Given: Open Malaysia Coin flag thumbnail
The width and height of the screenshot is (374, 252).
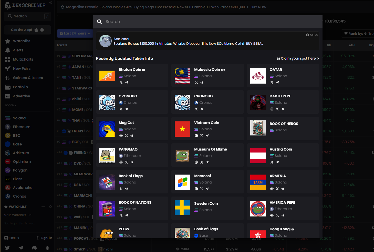Looking at the screenshot, I should click(x=182, y=76).
